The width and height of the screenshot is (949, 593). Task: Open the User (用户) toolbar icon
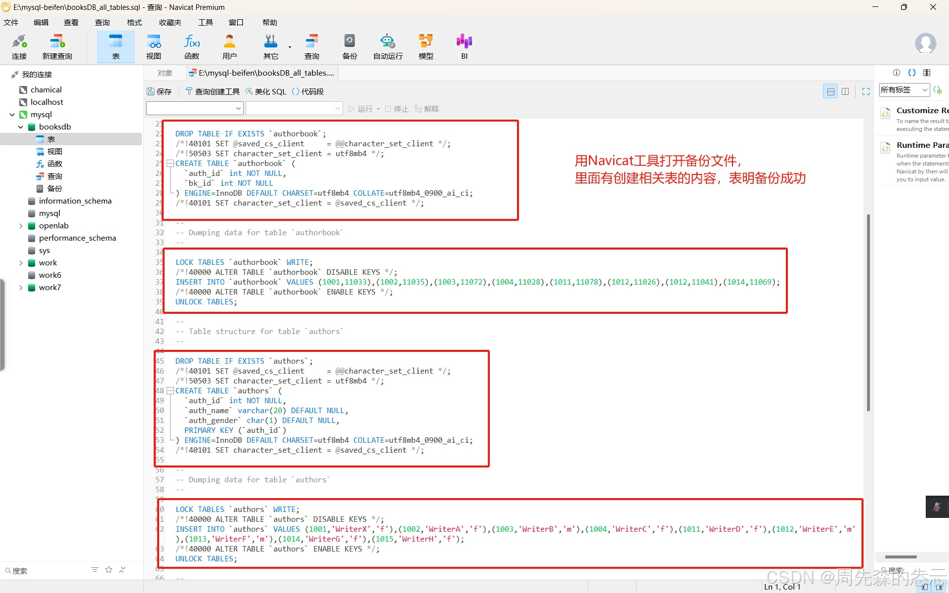[230, 47]
